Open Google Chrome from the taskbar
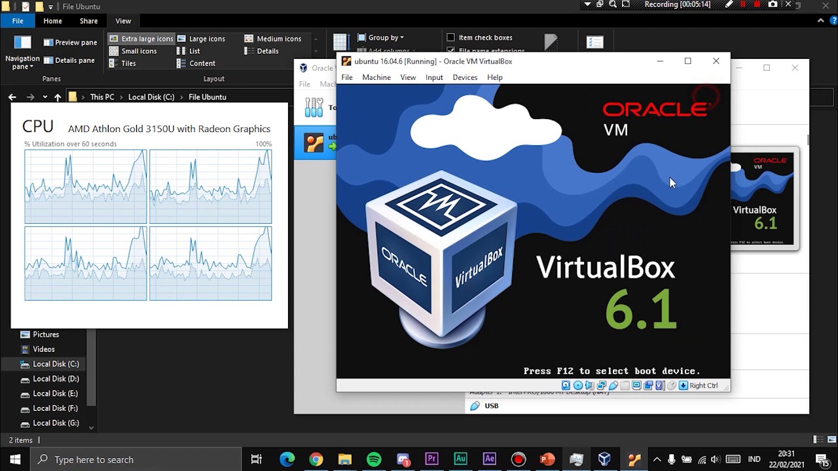Image resolution: width=838 pixels, height=471 pixels. (316, 459)
